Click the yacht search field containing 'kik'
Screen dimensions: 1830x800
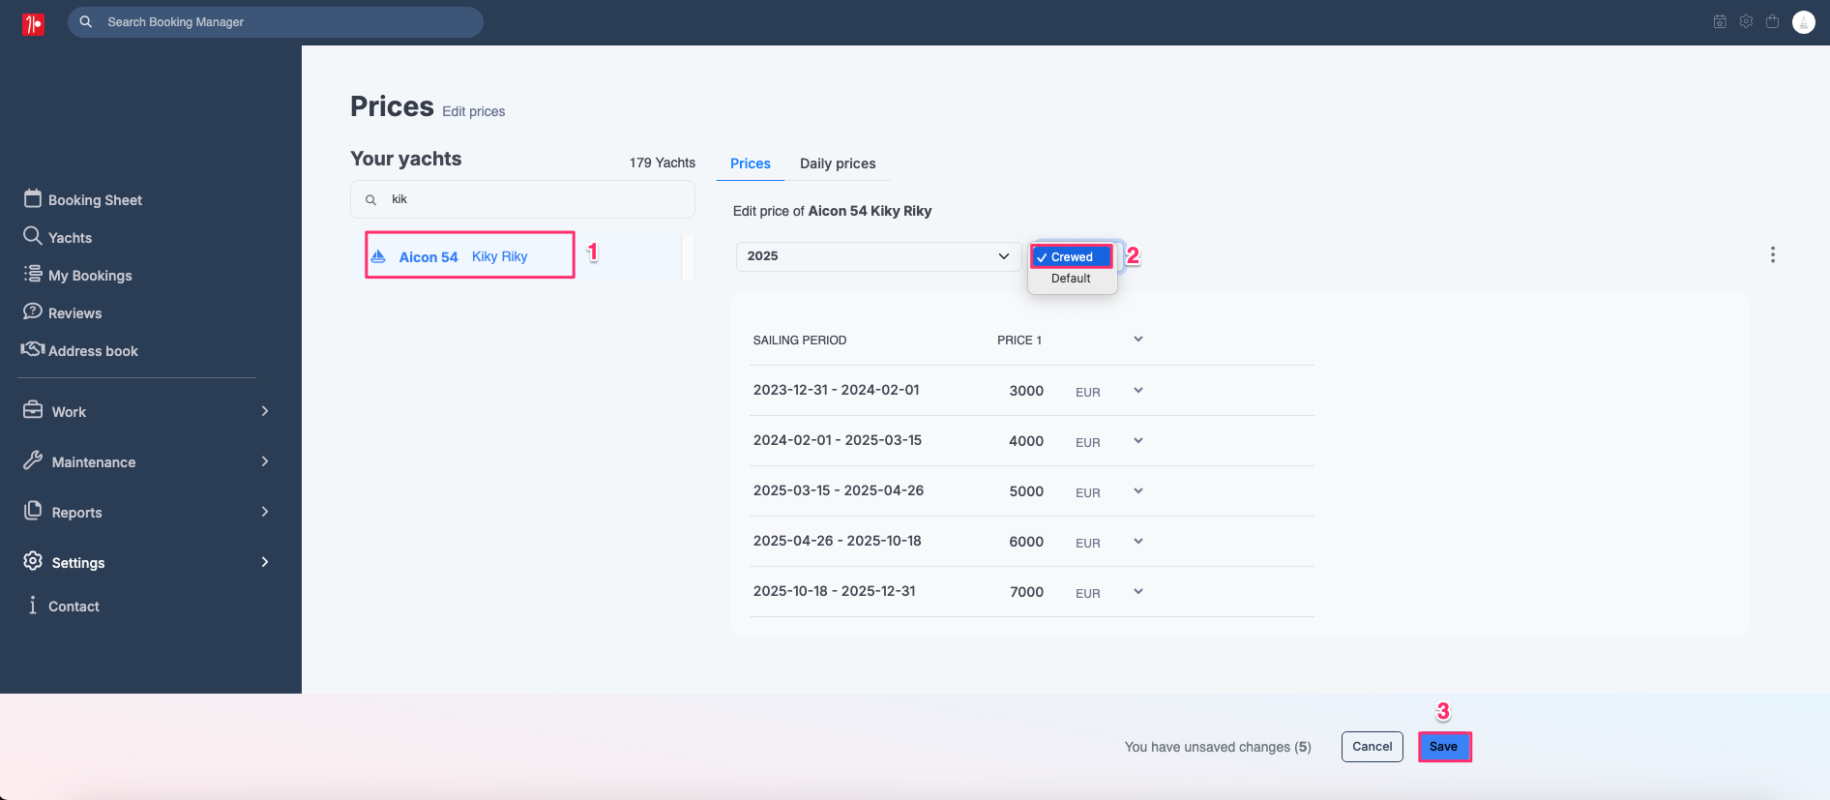pyautogui.click(x=522, y=199)
